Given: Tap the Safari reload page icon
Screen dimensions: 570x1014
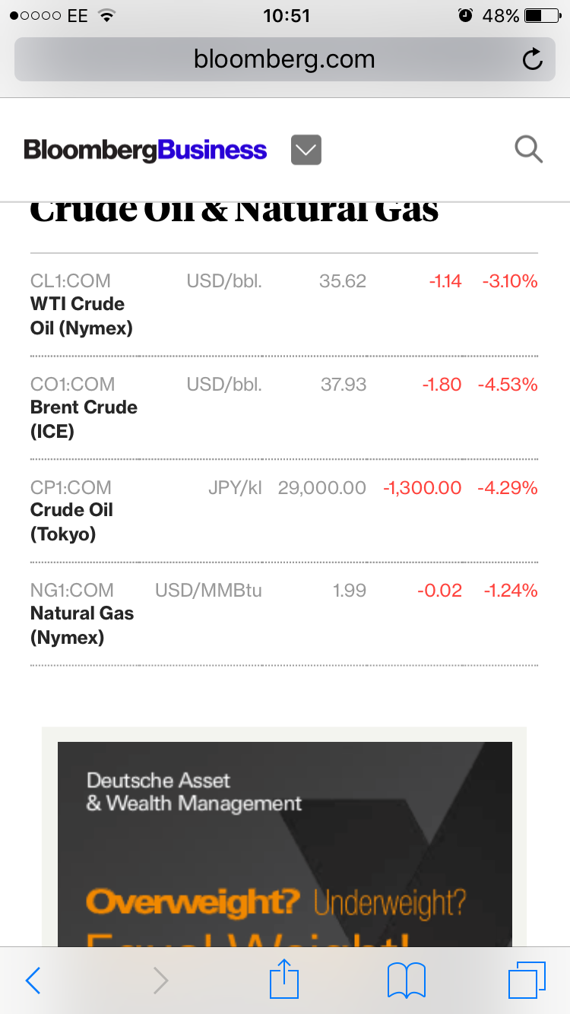Looking at the screenshot, I should pos(533,59).
